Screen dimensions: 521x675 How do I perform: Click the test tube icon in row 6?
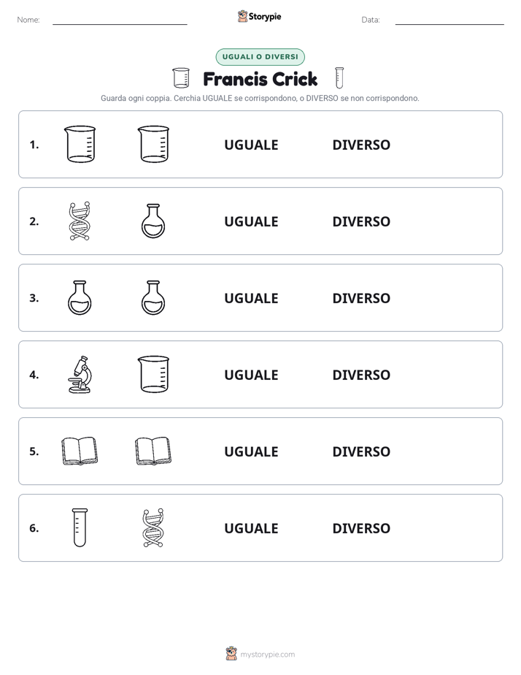point(80,527)
